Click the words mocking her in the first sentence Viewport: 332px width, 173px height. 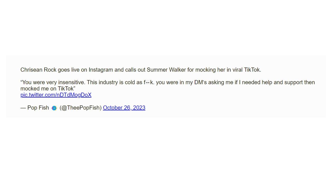pyautogui.click(x=210, y=70)
